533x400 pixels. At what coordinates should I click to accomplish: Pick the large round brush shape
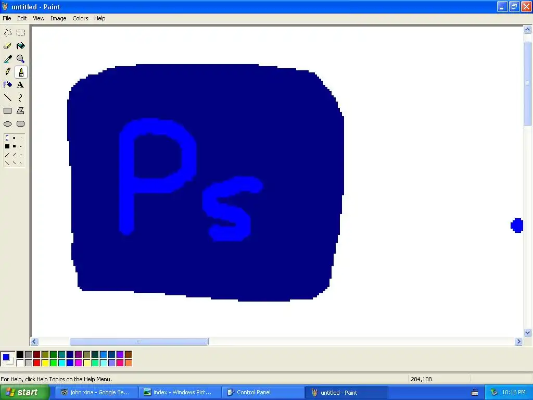click(7, 138)
